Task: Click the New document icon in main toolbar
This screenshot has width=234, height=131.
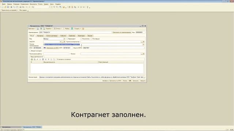Action: point(2,7)
